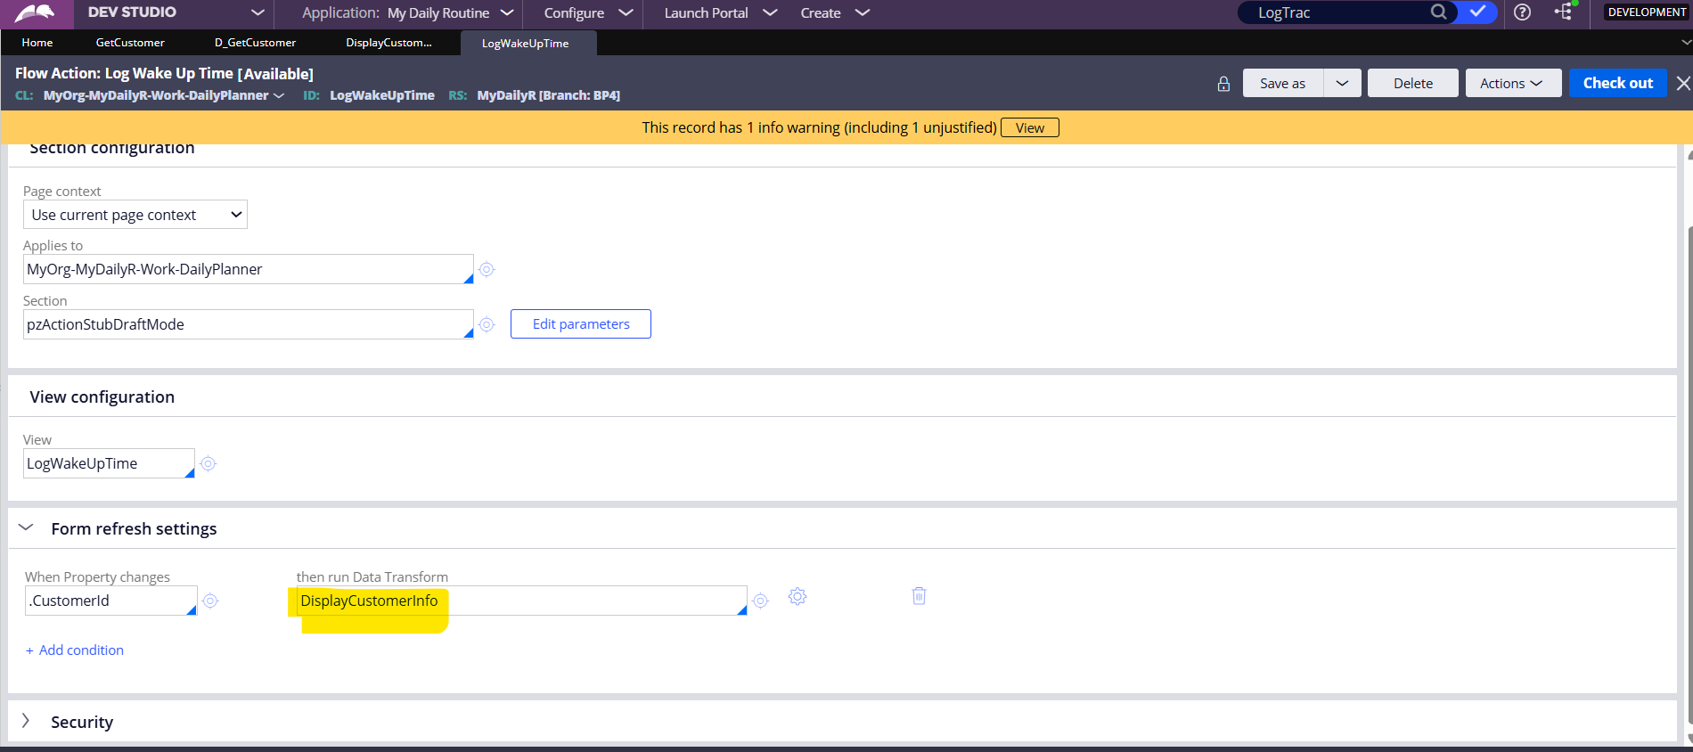Viewport: 1693px width, 752px height.
Task: Expand the Save as dropdown arrow
Action: (1342, 83)
